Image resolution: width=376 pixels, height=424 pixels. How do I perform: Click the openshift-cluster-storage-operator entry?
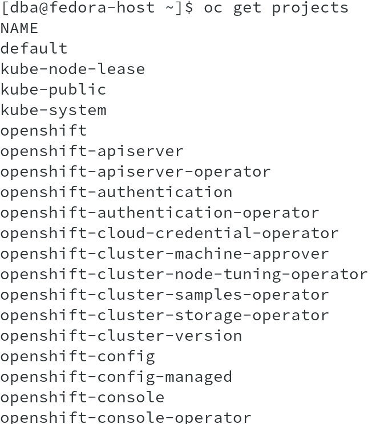(164, 316)
